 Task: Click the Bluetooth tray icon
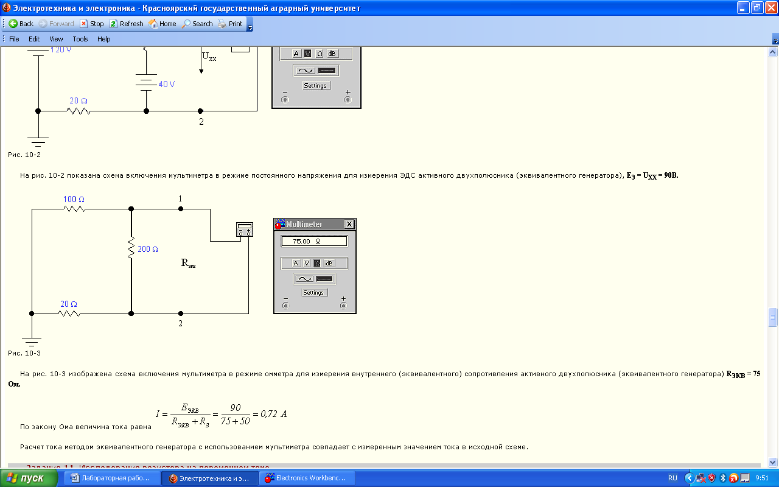coord(723,478)
